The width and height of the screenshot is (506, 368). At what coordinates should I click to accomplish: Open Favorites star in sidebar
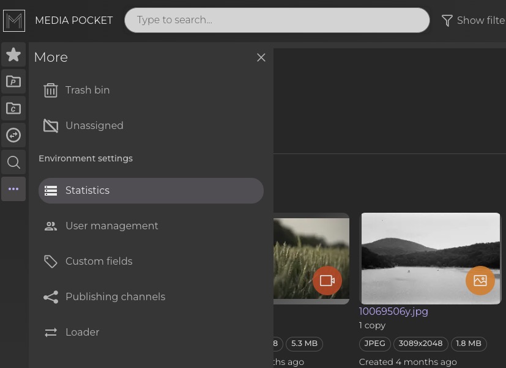[13, 55]
